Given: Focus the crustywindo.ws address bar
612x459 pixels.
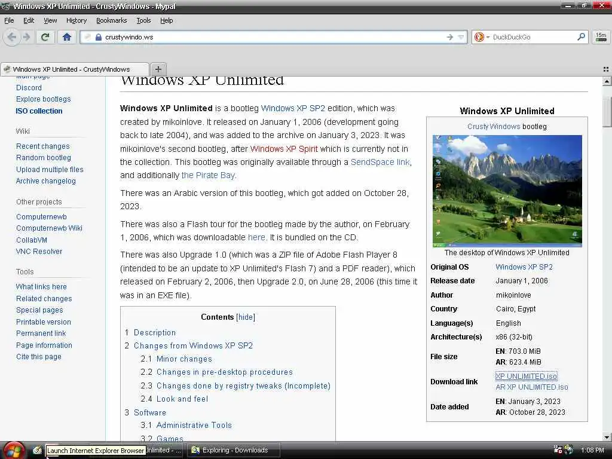Looking at the screenshot, I should pos(273,37).
